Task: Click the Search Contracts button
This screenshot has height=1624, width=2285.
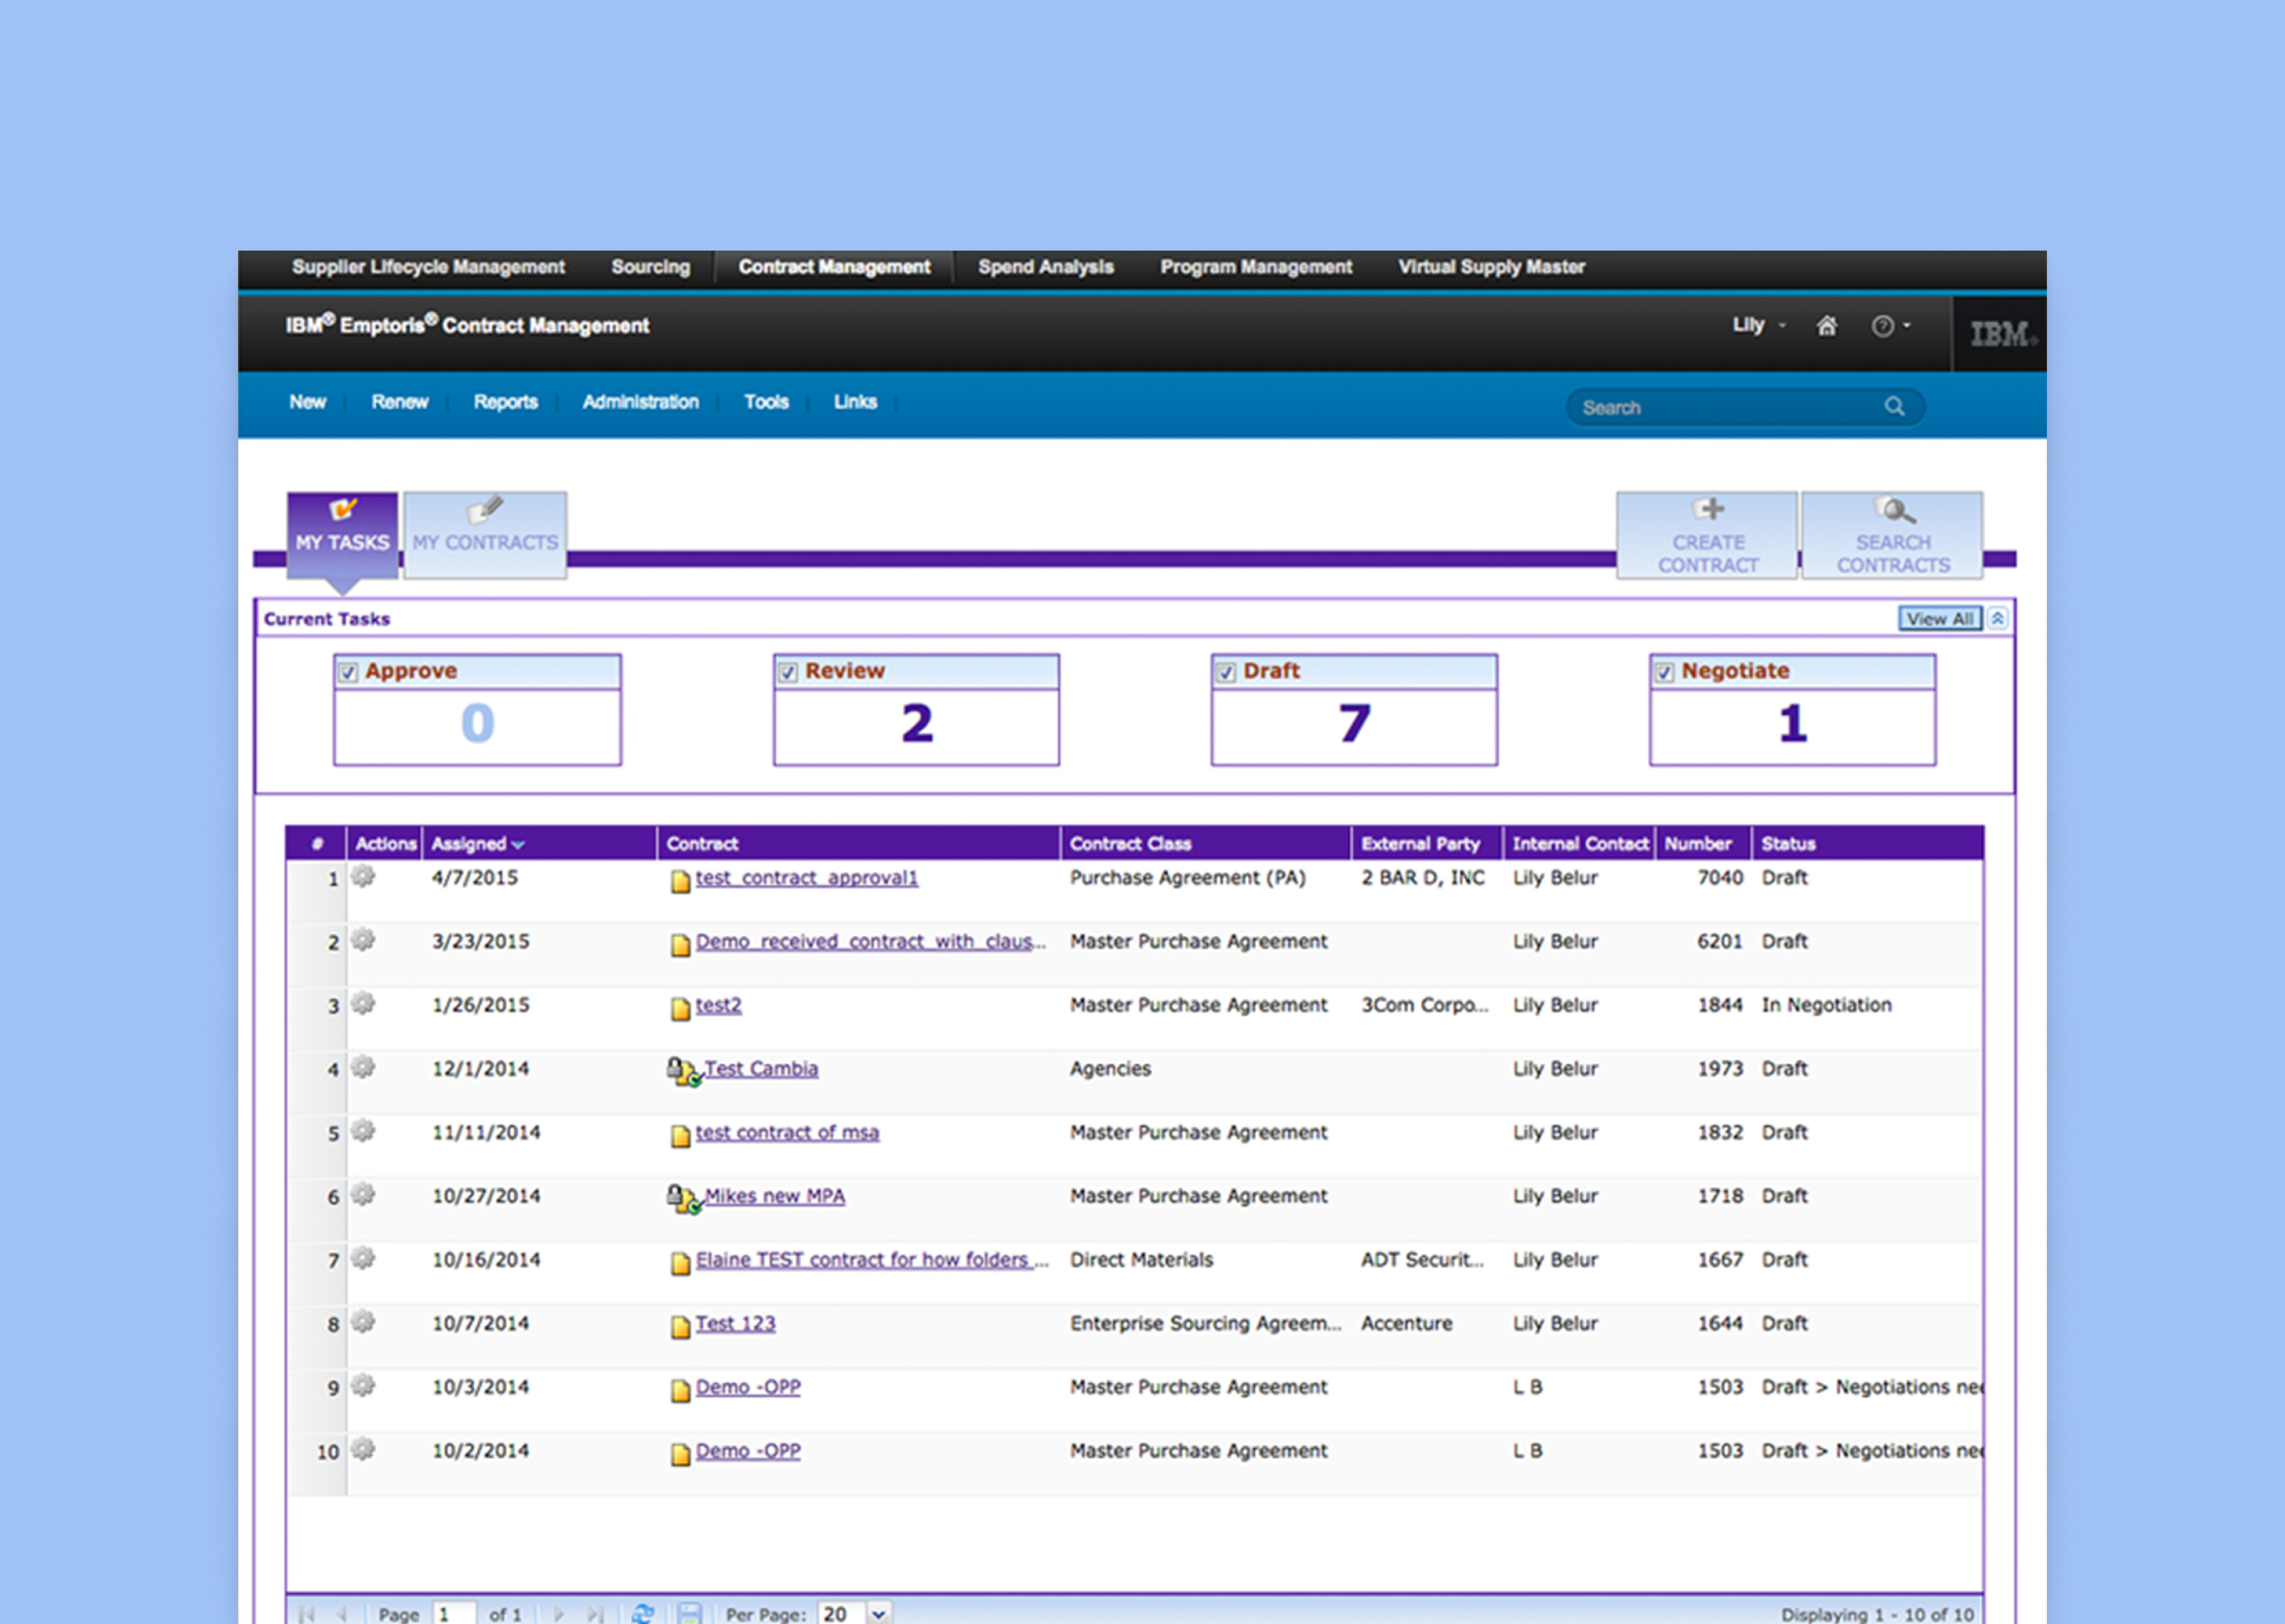Action: coord(1891,535)
